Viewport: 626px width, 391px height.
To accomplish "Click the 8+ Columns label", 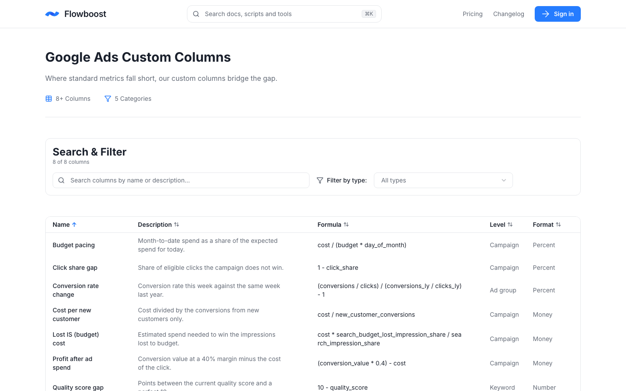I will tap(73, 99).
